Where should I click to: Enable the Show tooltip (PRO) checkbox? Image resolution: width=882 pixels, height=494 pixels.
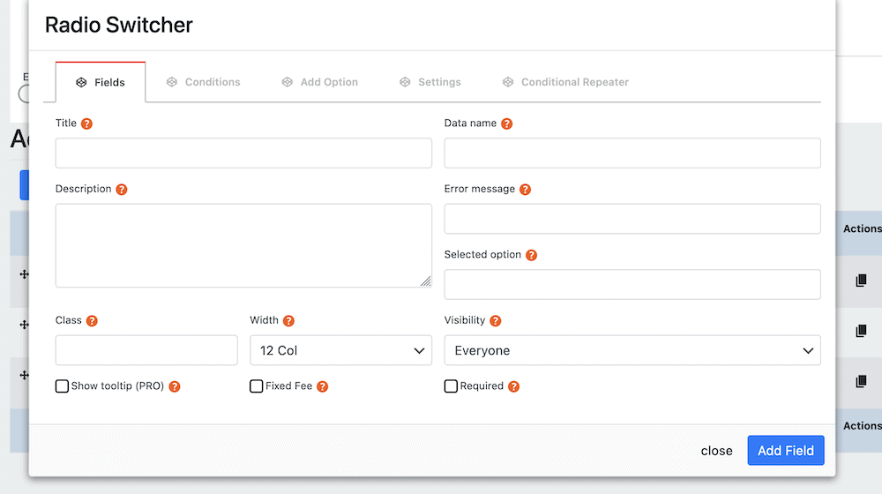point(62,386)
